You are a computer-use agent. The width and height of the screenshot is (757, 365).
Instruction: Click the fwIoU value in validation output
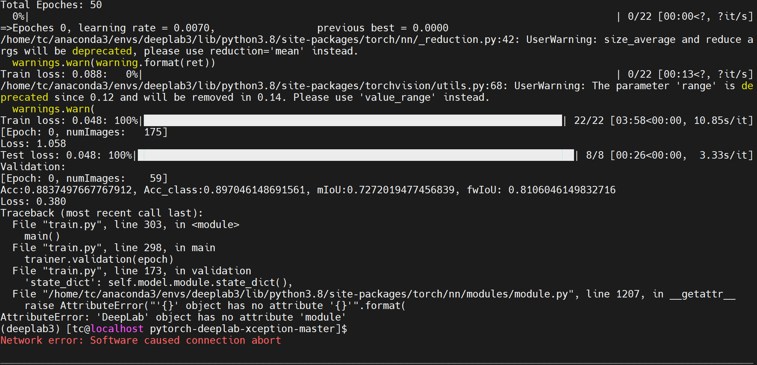[x=562, y=190]
